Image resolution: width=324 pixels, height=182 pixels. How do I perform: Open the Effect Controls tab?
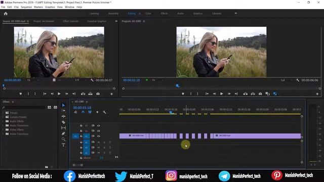pyautogui.click(x=71, y=21)
